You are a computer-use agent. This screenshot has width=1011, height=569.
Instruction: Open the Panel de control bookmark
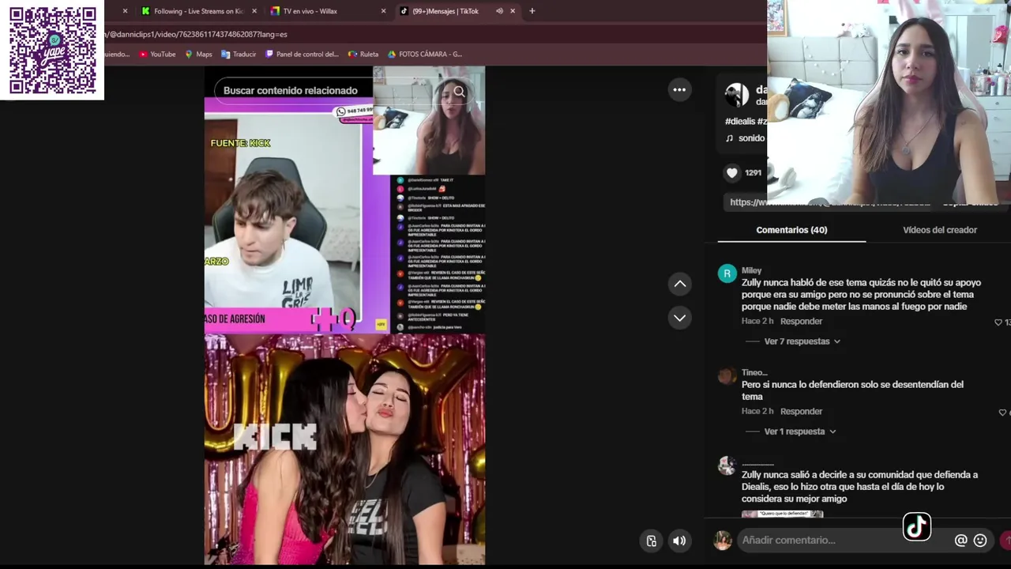coord(303,54)
